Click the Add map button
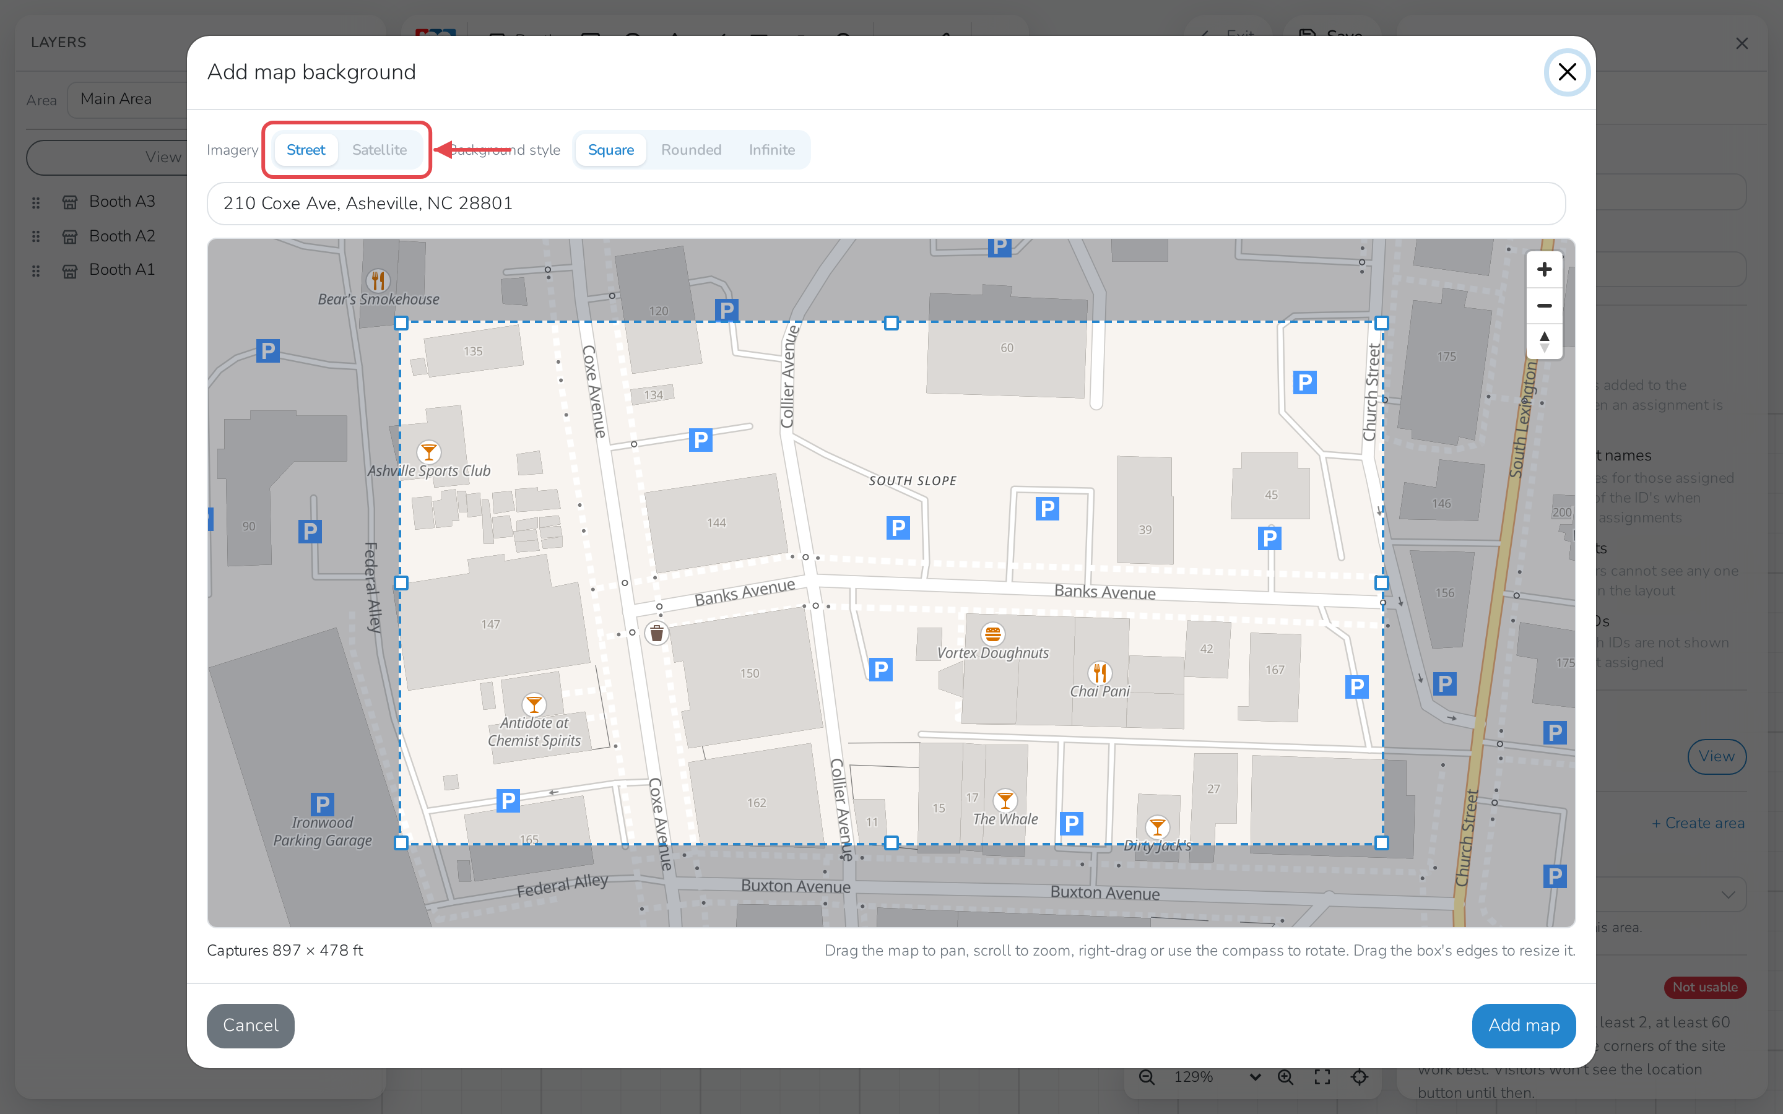1783x1114 pixels. coord(1524,1025)
